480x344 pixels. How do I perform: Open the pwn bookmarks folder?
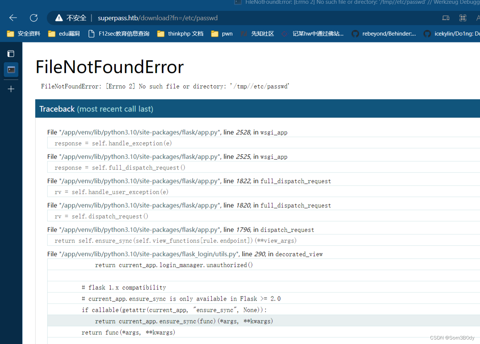click(222, 34)
